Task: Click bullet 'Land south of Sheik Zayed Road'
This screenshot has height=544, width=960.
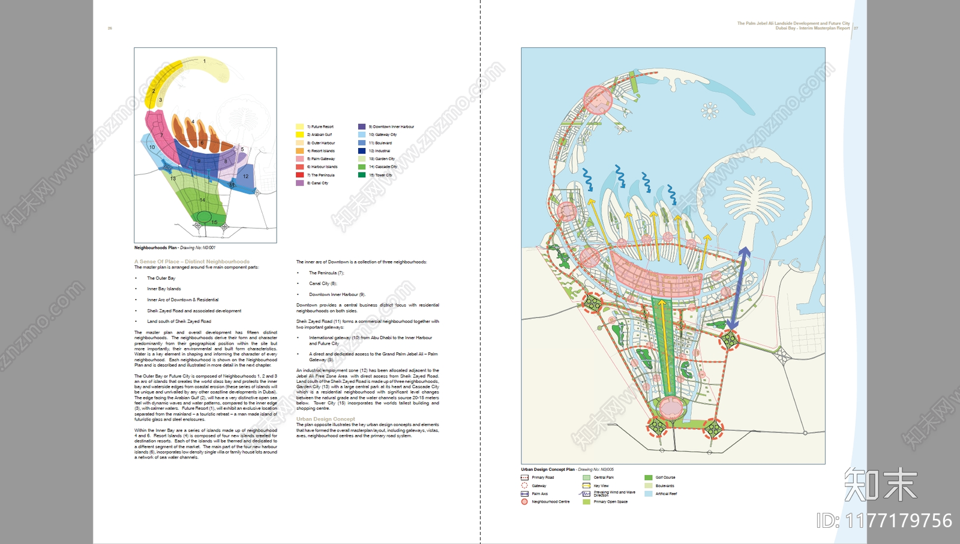Action: [179, 322]
